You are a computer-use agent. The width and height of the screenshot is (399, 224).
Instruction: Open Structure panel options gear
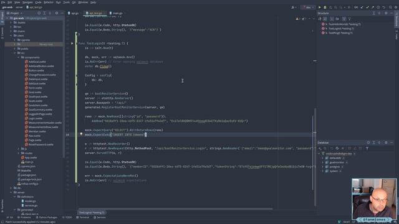(386, 13)
